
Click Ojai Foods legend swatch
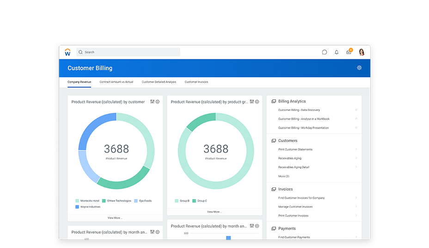click(136, 201)
